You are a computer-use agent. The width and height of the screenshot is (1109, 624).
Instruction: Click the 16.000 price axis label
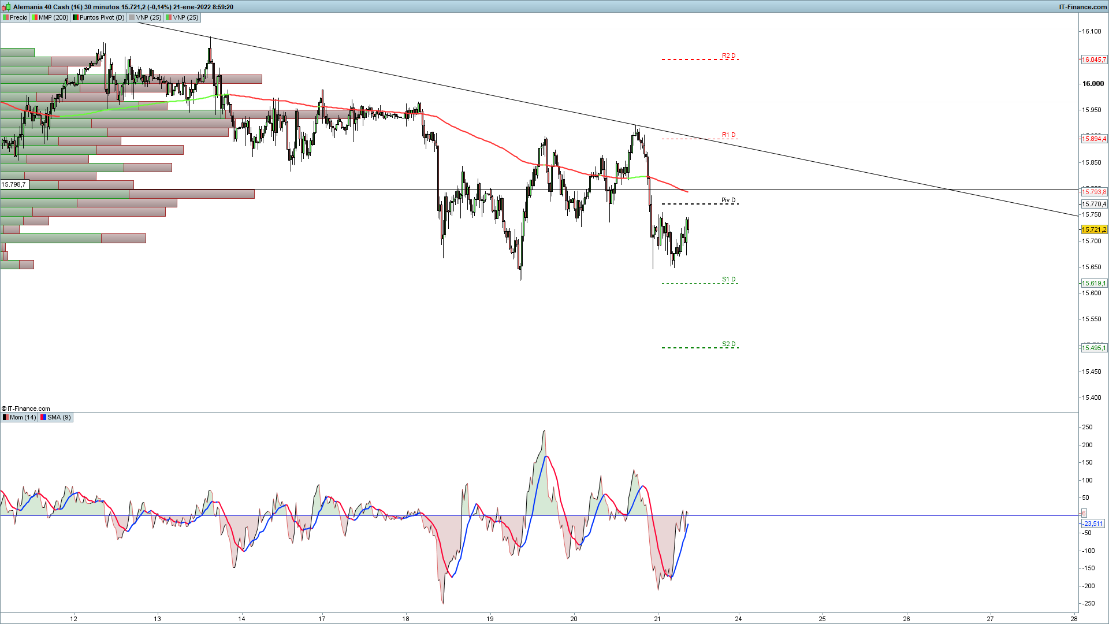pos(1092,84)
